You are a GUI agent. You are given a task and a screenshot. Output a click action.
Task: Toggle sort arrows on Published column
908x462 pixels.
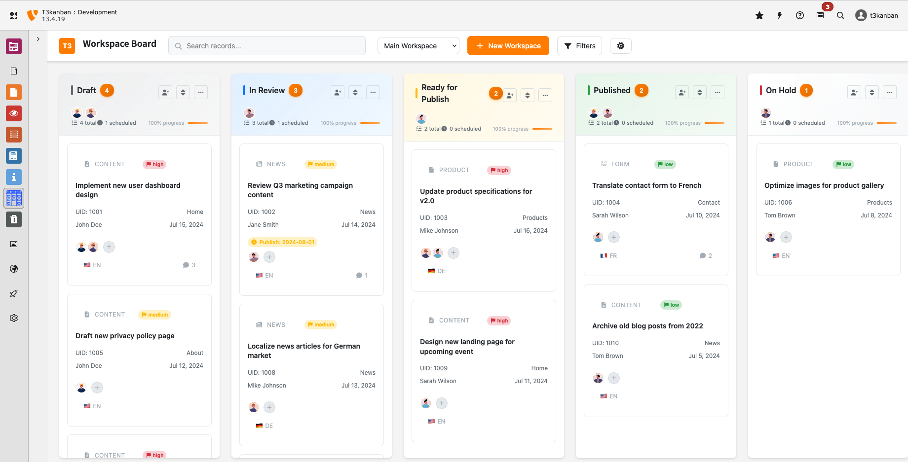pyautogui.click(x=699, y=92)
